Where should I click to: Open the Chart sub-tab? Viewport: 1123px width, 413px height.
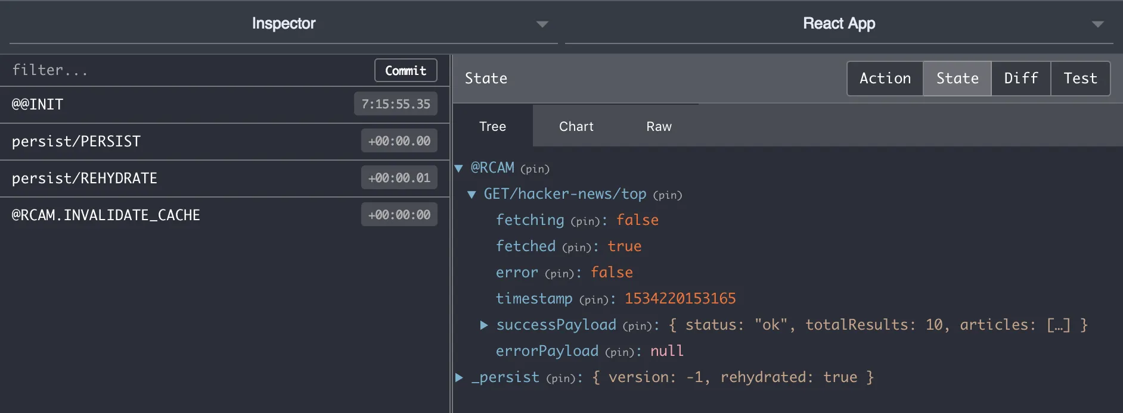tap(576, 126)
